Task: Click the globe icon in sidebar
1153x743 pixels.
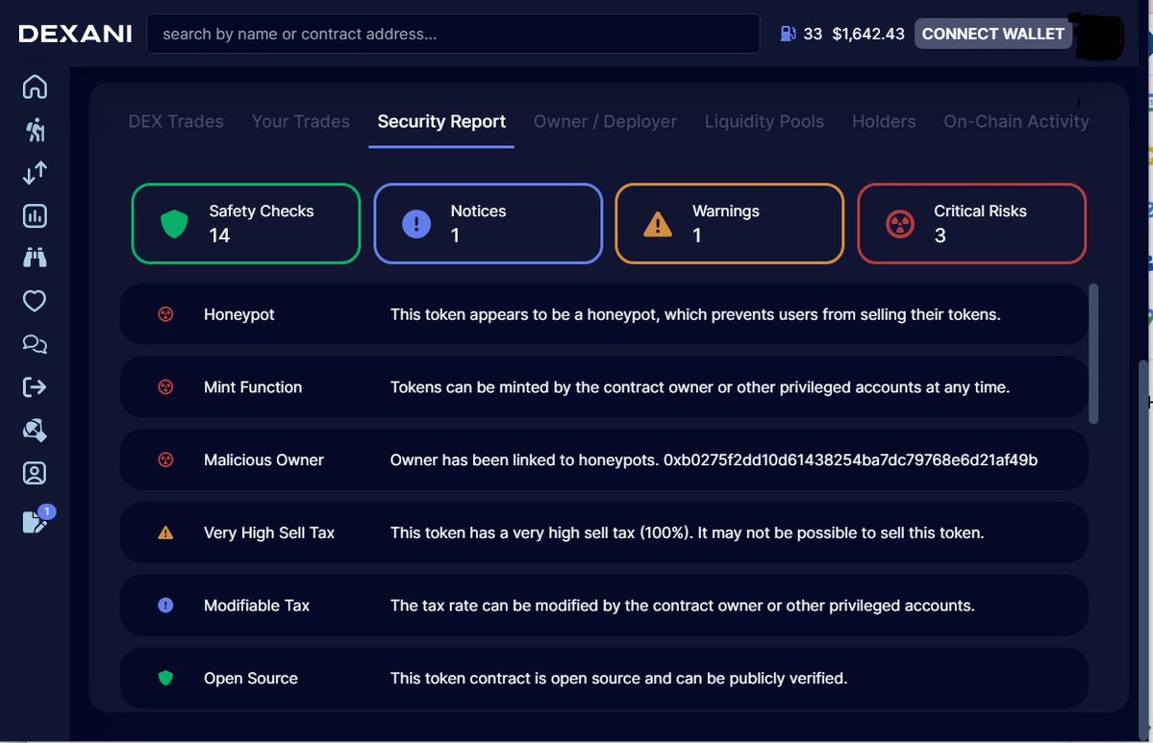Action: [35, 430]
